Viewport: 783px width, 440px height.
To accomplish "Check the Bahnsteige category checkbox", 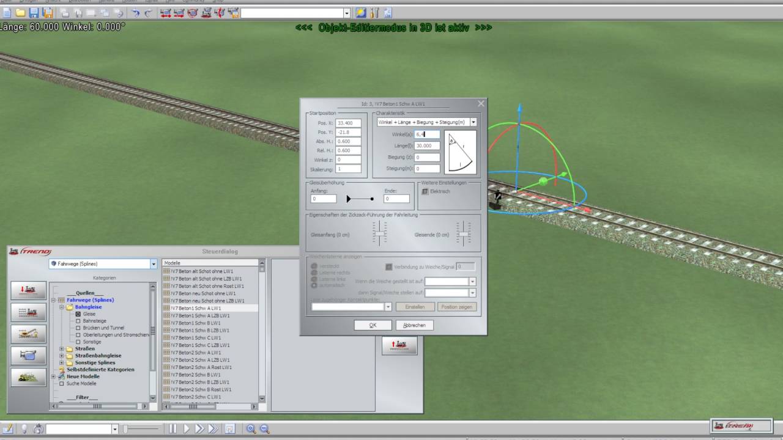I will tap(78, 321).
